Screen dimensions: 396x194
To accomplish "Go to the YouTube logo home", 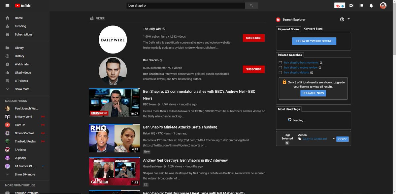I will [x=23, y=6].
